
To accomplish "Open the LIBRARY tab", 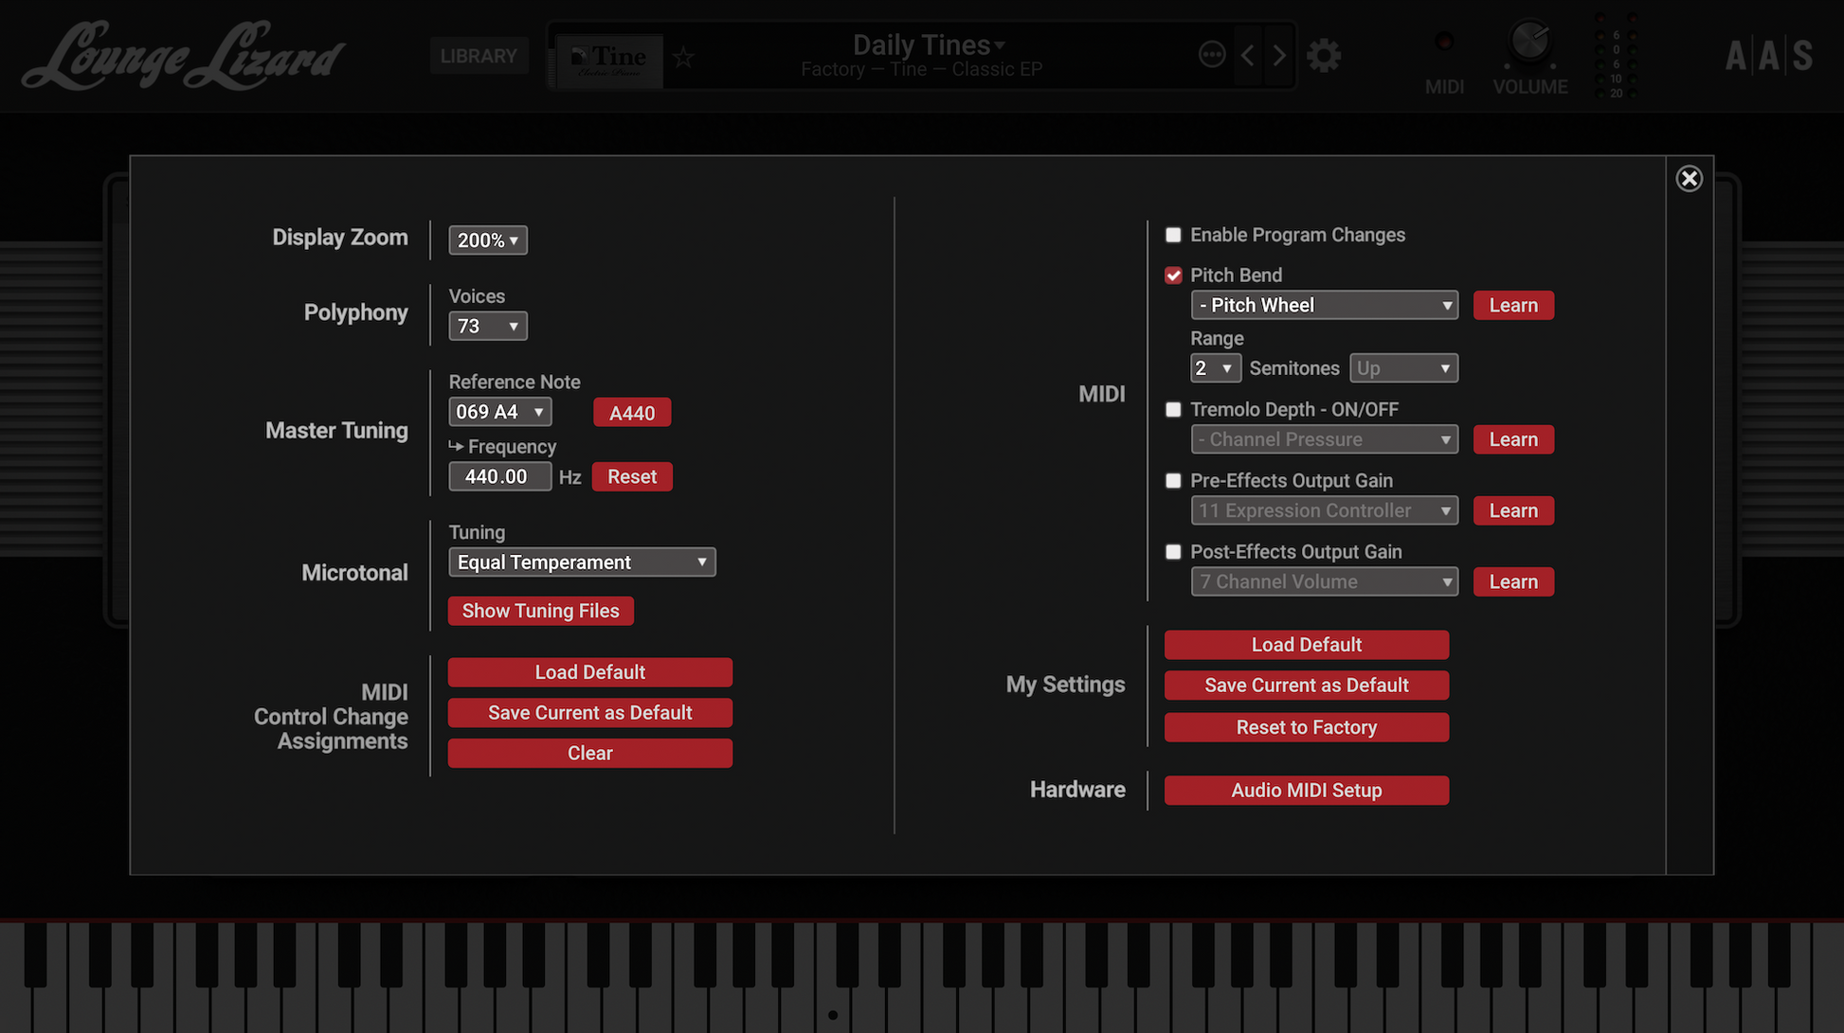I will point(479,56).
